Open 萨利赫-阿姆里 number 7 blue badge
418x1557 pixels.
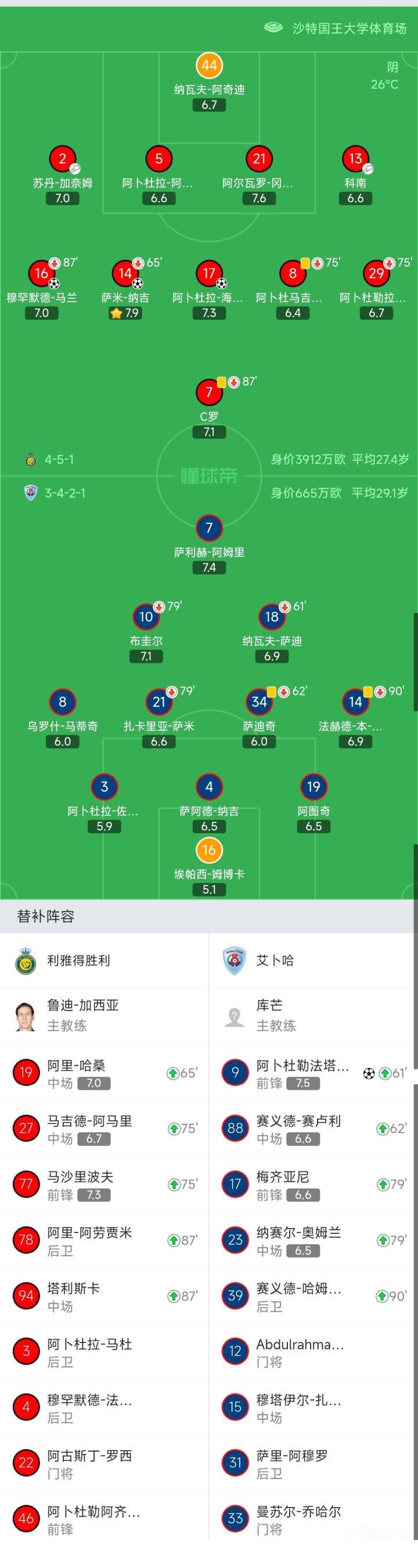coord(210,528)
